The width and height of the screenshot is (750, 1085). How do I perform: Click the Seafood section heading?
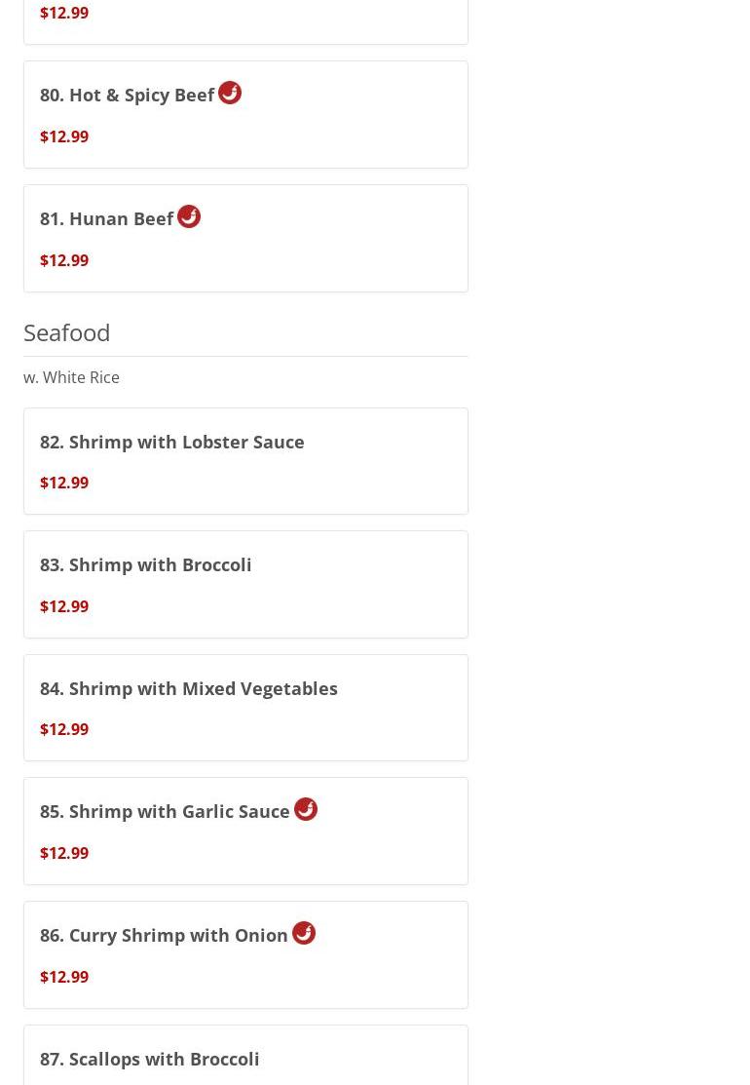point(67,332)
